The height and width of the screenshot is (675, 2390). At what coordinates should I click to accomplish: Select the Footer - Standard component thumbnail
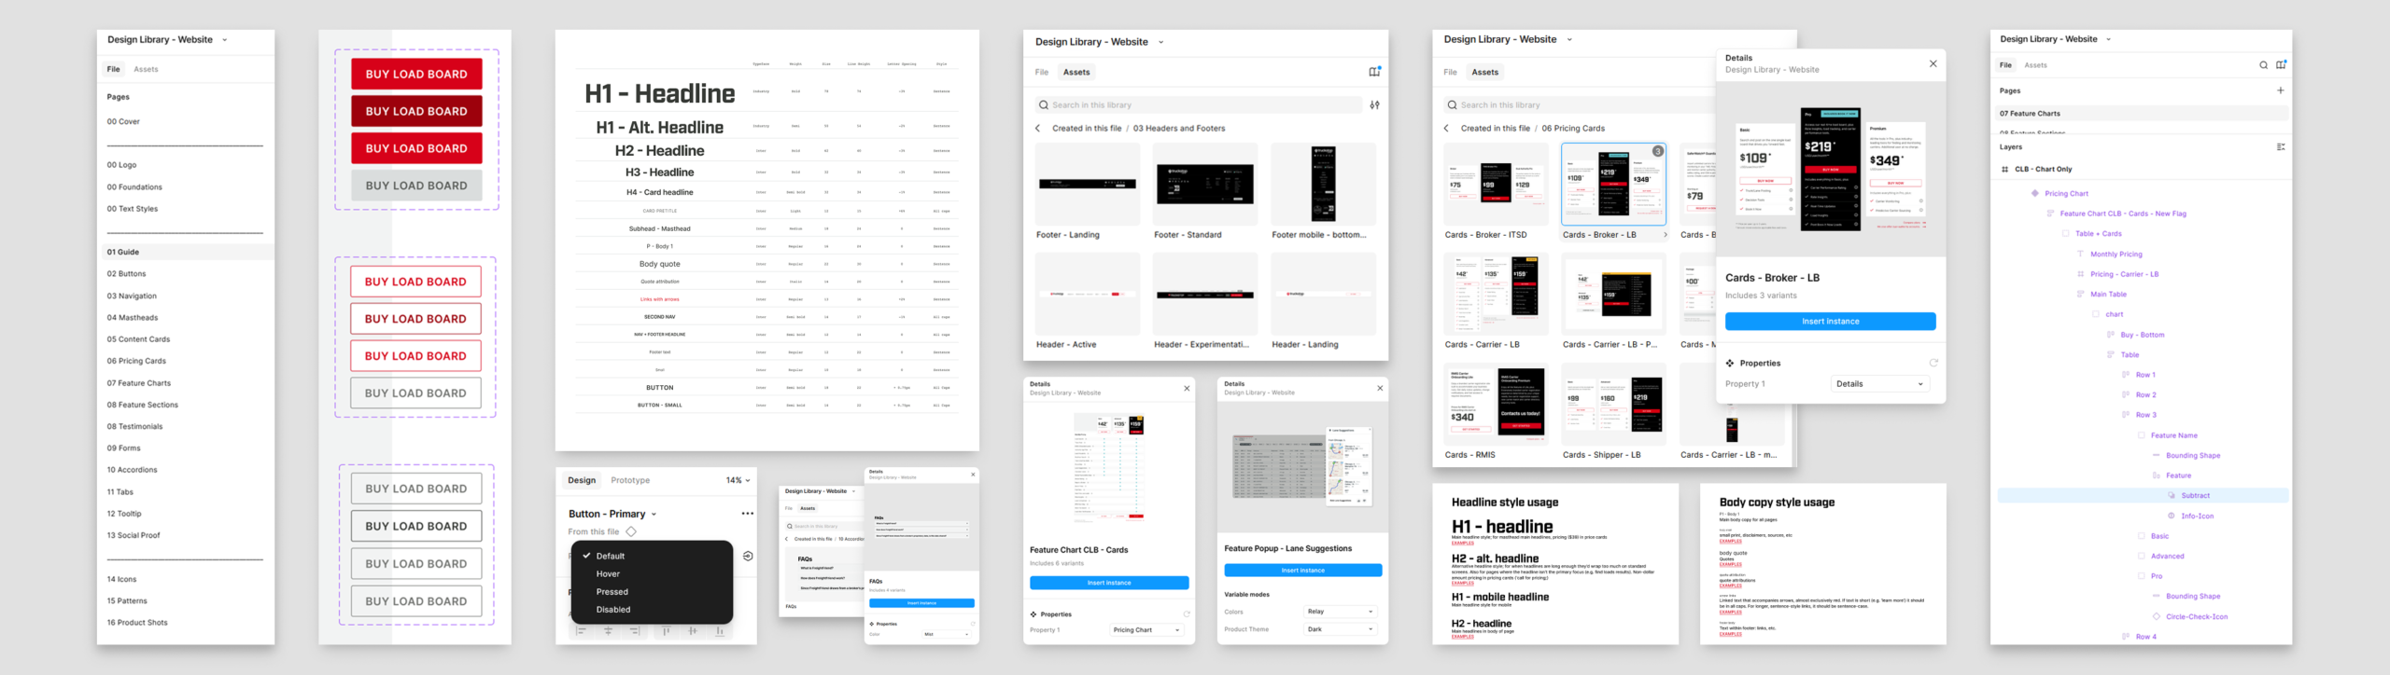coord(1204,186)
